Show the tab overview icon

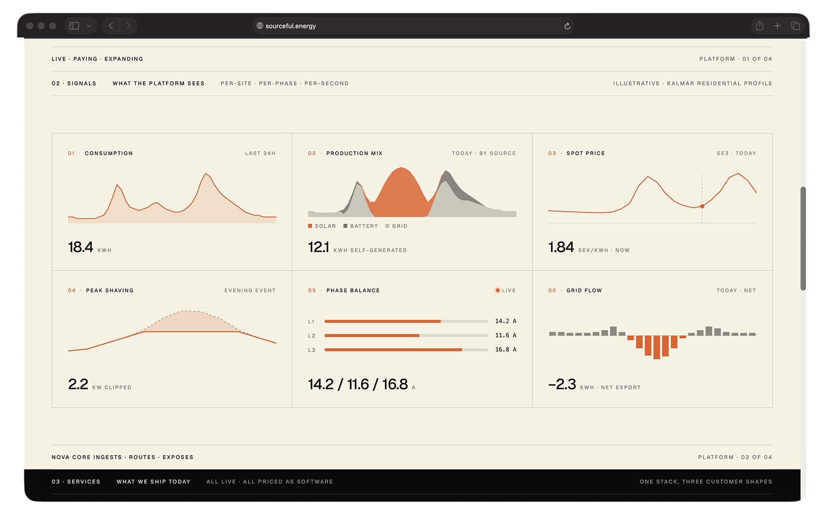pyautogui.click(x=796, y=25)
